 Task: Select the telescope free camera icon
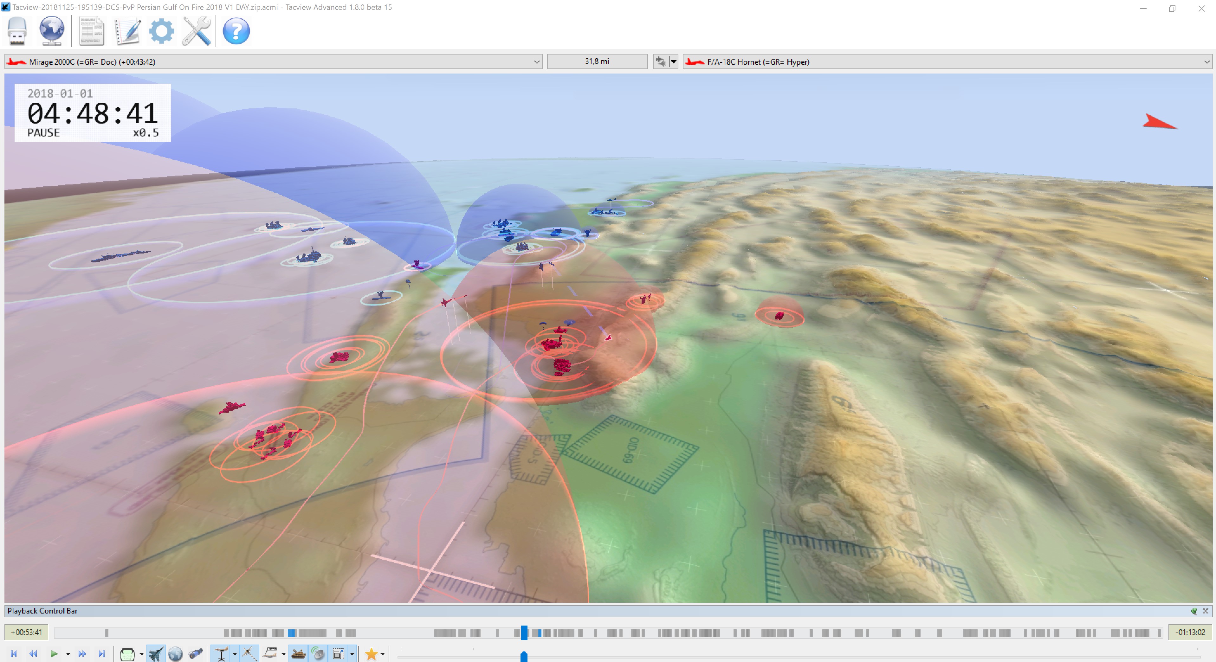[195, 654]
